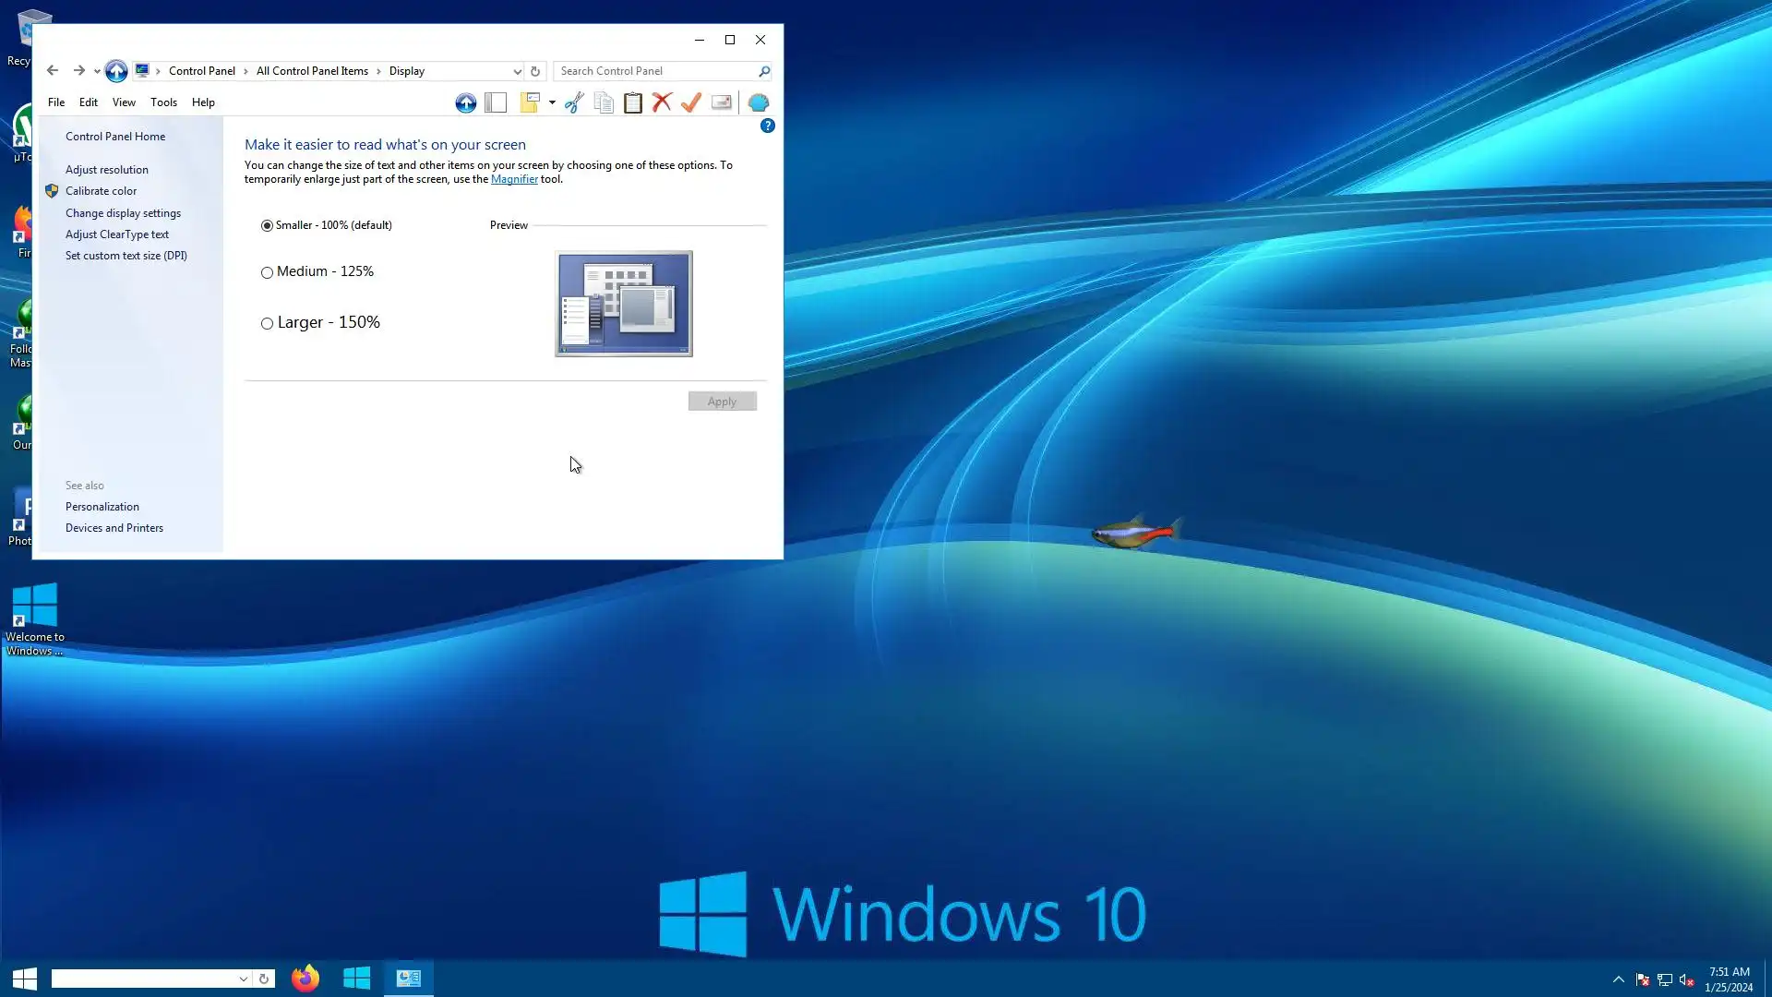Click the Cut scissors toolbar icon
1772x997 pixels.
[x=574, y=102]
